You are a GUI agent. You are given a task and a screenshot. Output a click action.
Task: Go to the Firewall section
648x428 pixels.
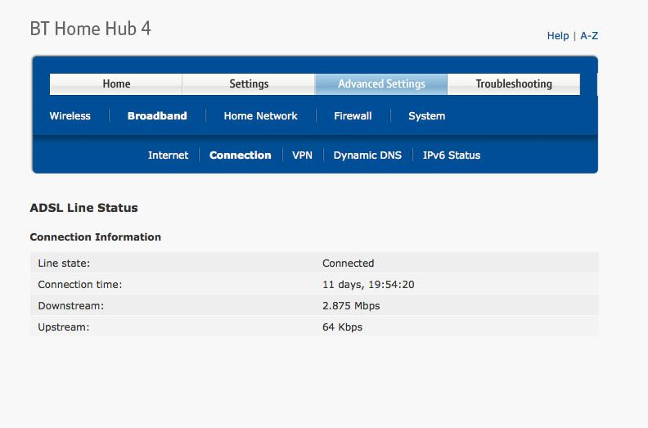point(353,115)
